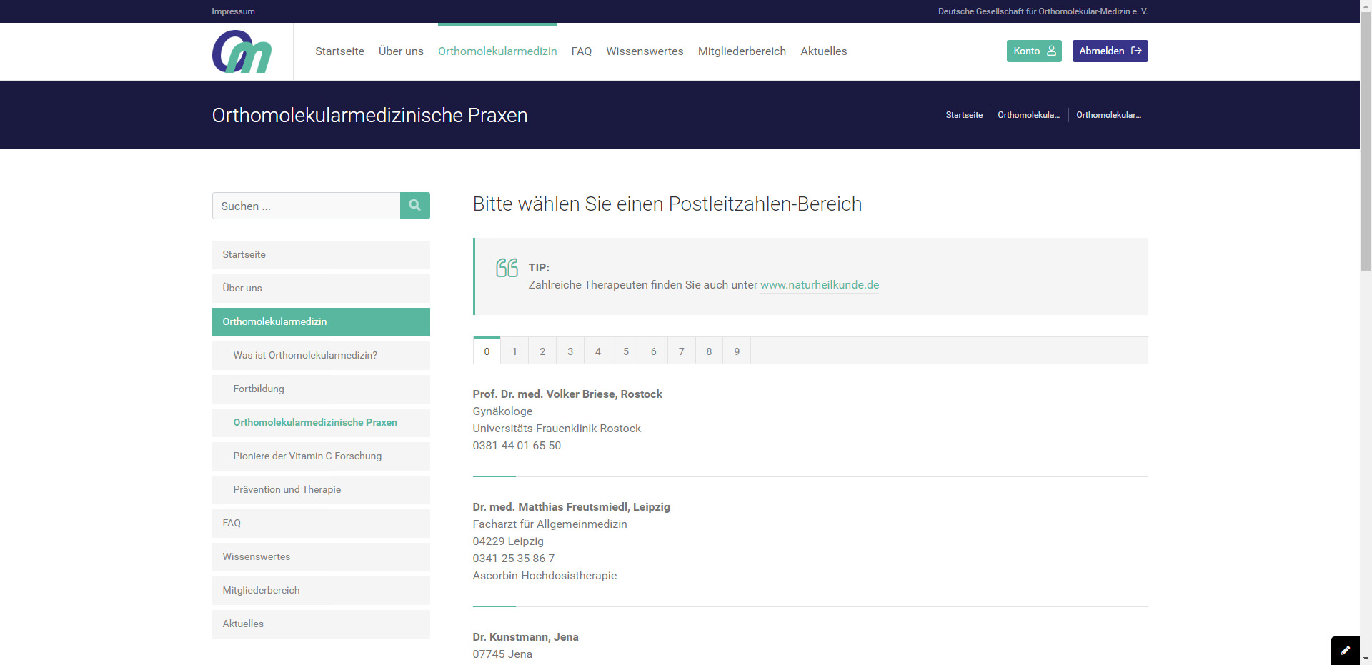1372x665 pixels.
Task: Select postal code tab 2
Action: [542, 351]
